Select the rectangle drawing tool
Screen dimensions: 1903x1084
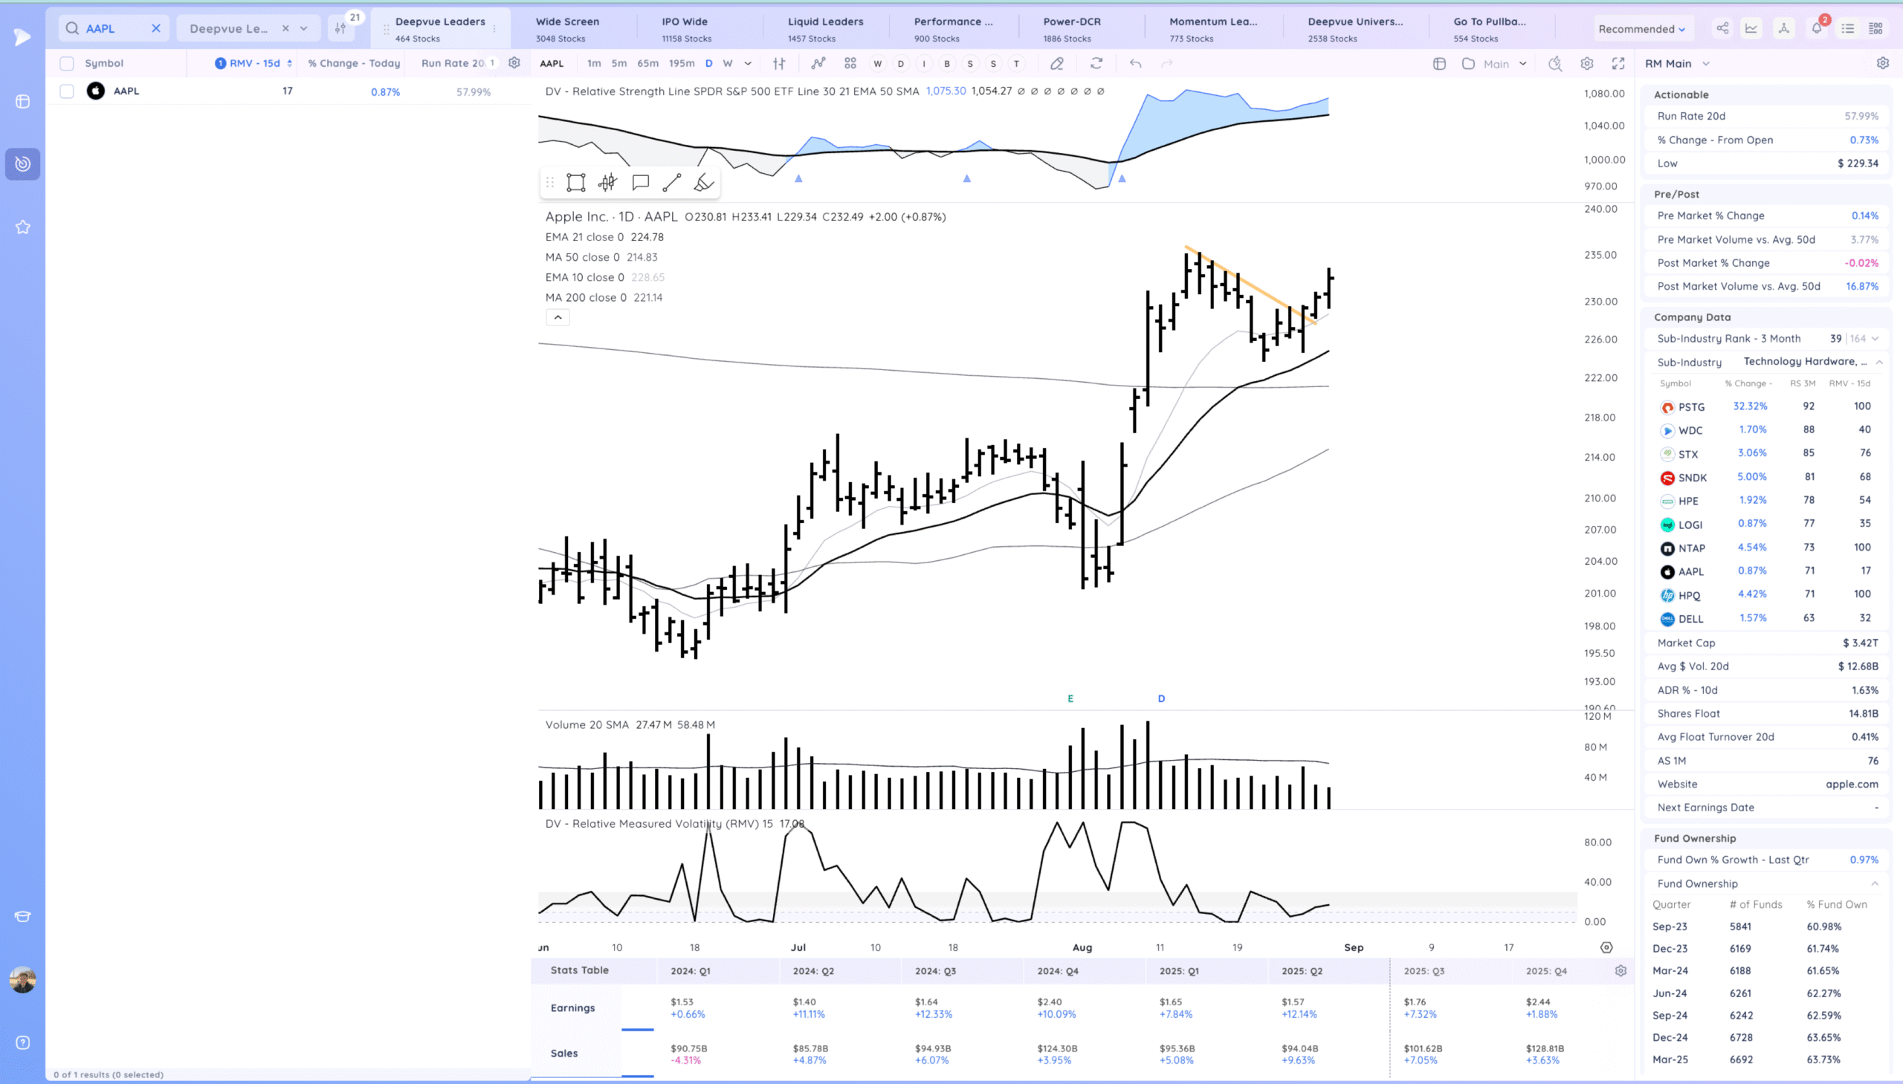click(x=576, y=183)
